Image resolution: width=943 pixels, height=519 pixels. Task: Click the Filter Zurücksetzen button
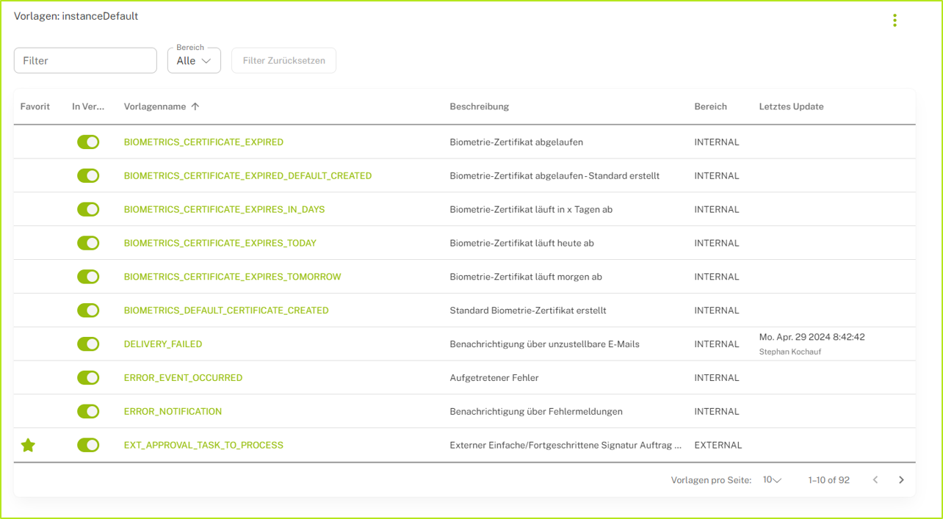click(283, 60)
